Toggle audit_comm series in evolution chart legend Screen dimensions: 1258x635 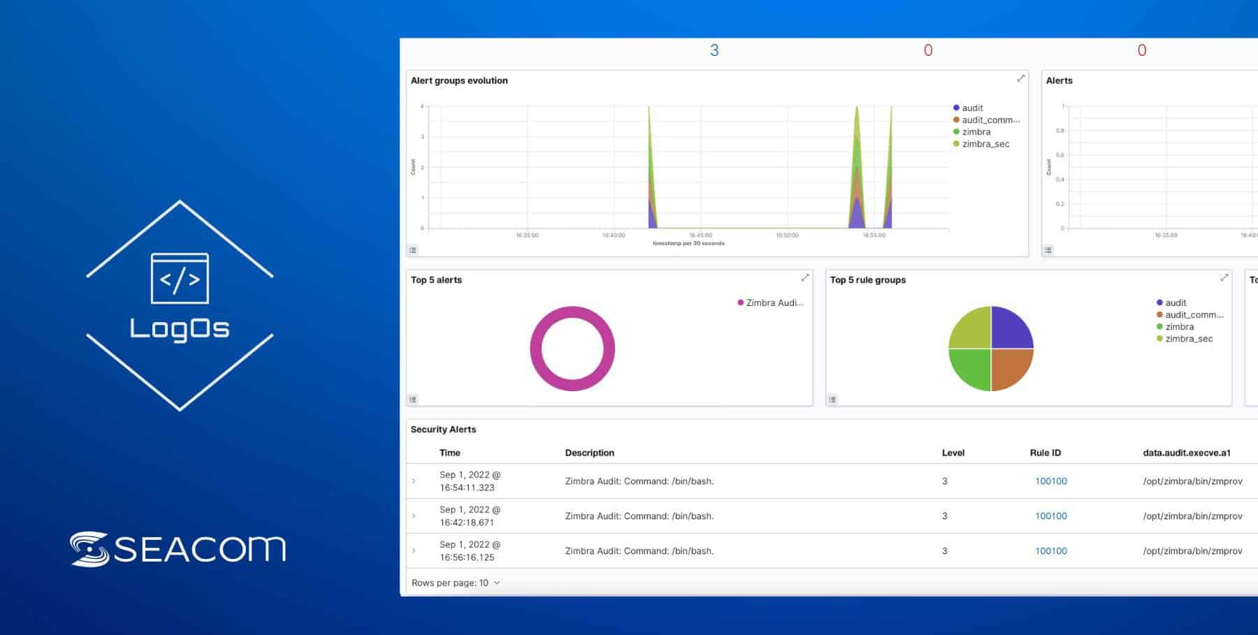point(986,120)
